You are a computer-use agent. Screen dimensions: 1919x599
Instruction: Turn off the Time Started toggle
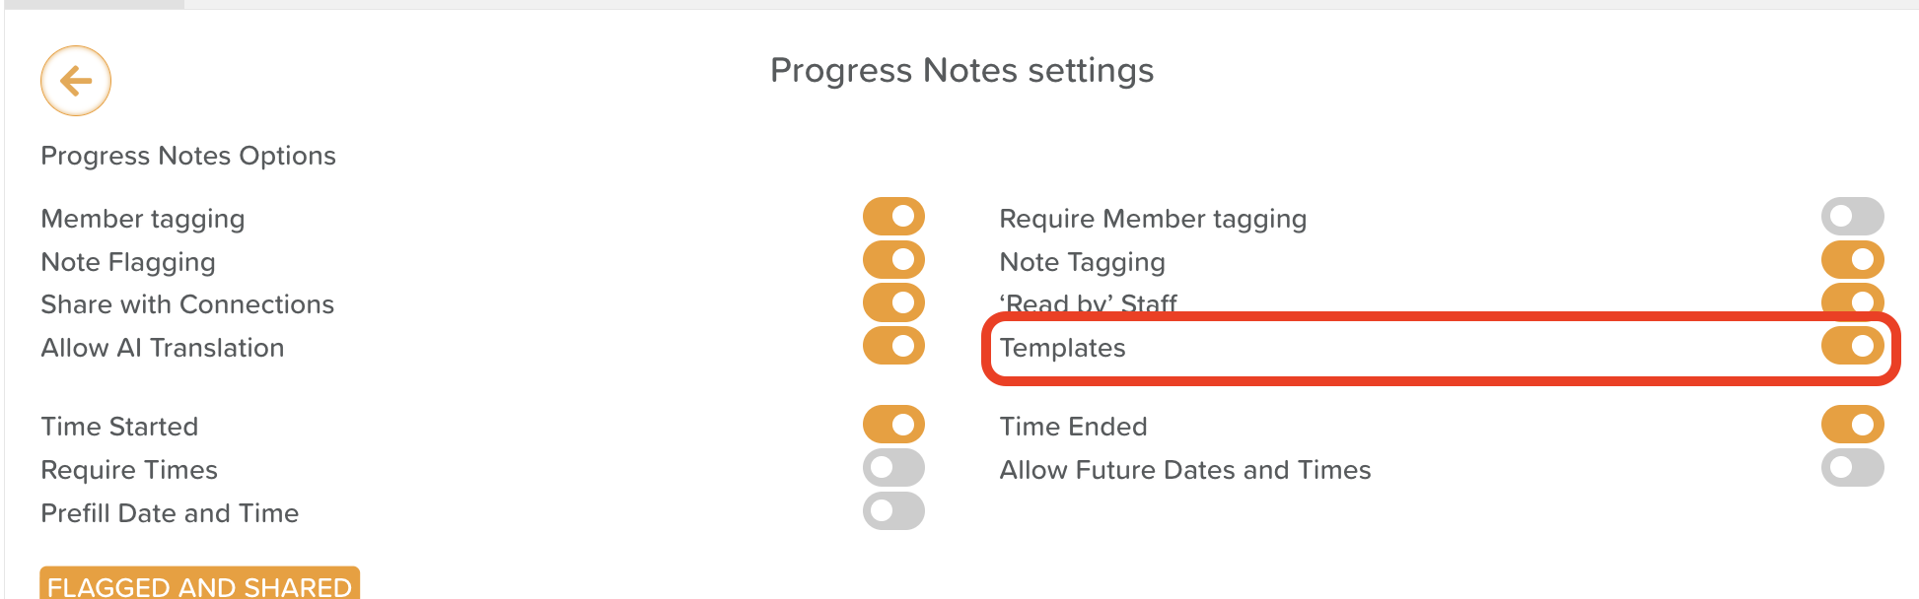pos(893,425)
